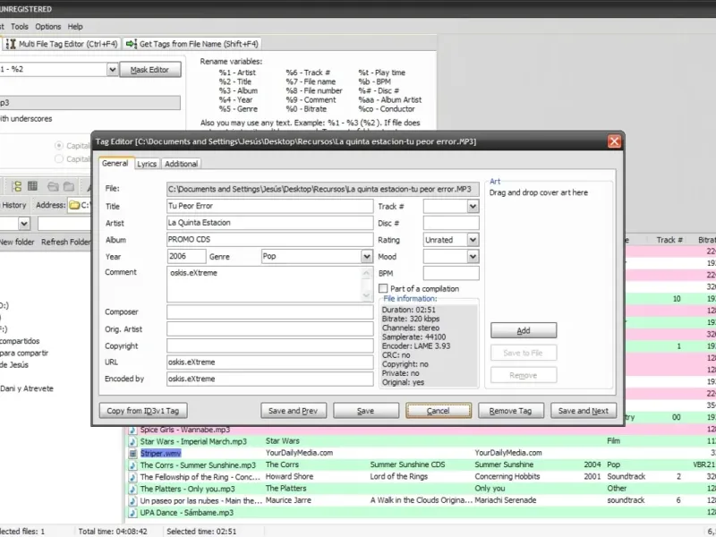Open Multi File Tag Editor toolbar button
Image resolution: width=716 pixels, height=537 pixels.
[x=60, y=43]
